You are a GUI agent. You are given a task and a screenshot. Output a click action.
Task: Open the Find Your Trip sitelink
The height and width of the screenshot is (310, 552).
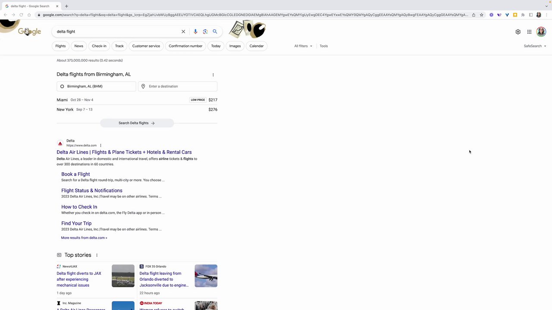[x=76, y=223]
